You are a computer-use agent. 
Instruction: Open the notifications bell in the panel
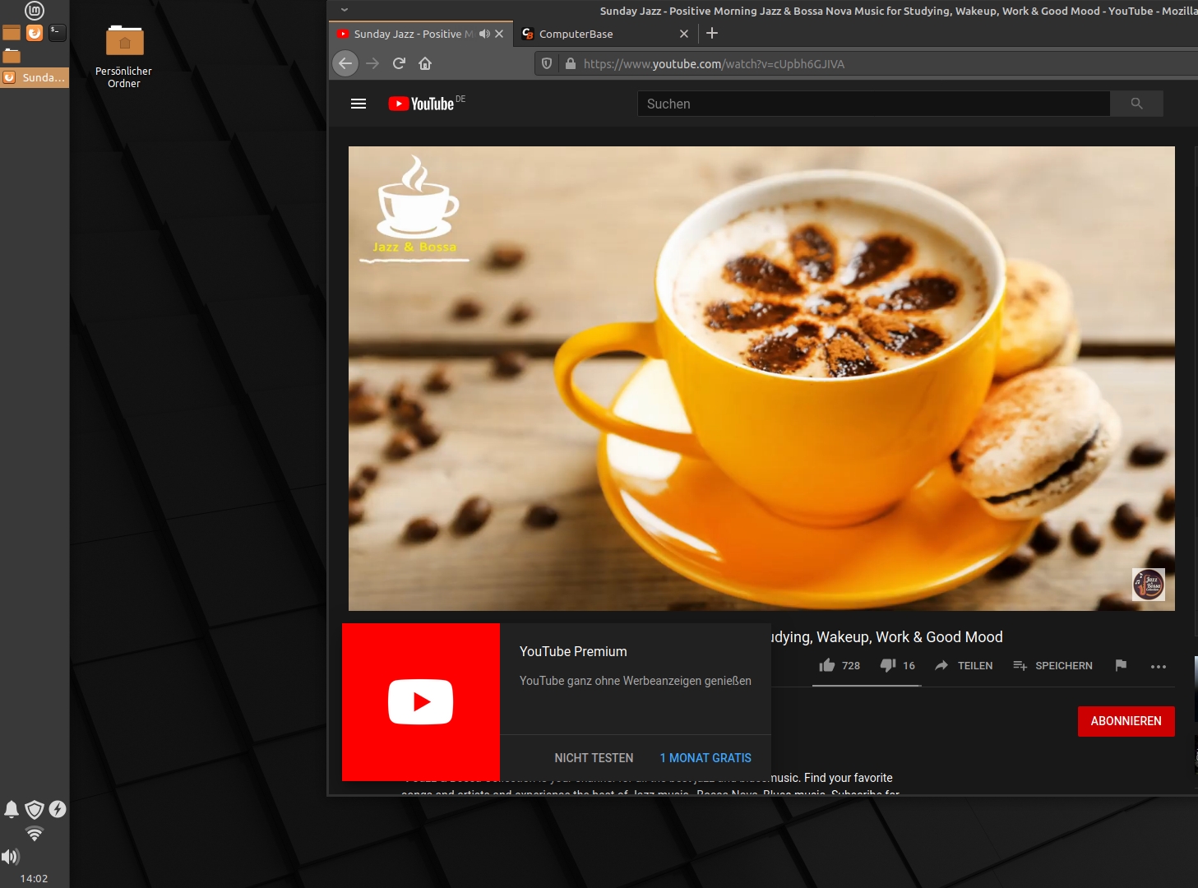pyautogui.click(x=12, y=809)
